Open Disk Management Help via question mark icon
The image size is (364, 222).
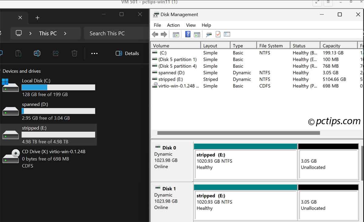tap(187, 34)
